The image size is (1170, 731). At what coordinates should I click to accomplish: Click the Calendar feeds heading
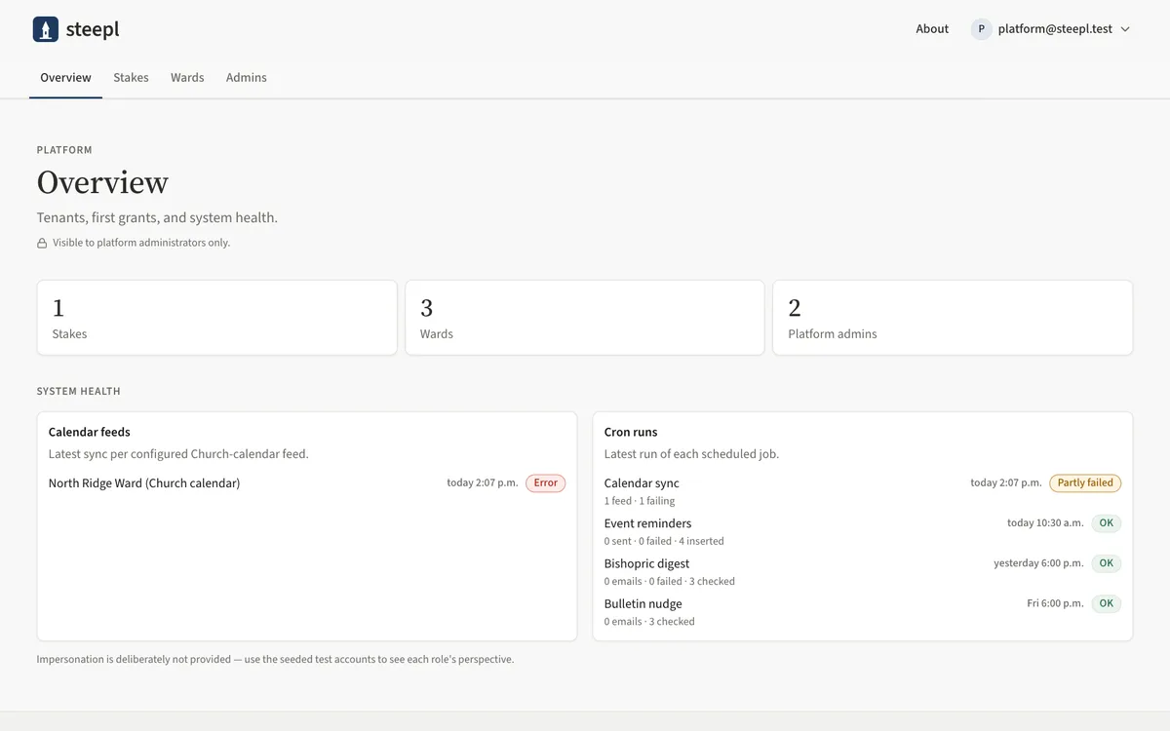pyautogui.click(x=89, y=432)
